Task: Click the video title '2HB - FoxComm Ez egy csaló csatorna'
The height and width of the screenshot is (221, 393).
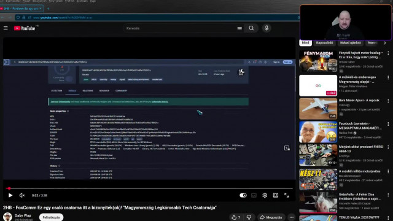Action: coord(110,207)
